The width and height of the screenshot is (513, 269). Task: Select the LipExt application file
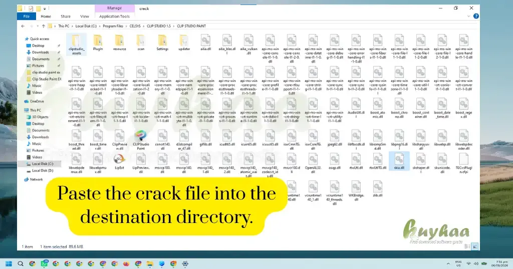(x=119, y=162)
